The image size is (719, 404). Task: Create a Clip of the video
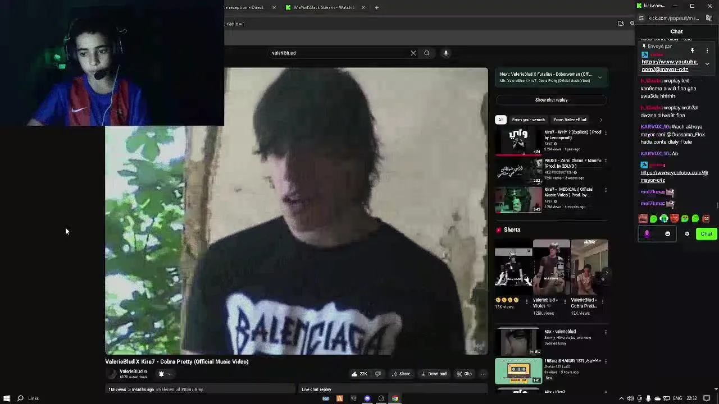464,374
